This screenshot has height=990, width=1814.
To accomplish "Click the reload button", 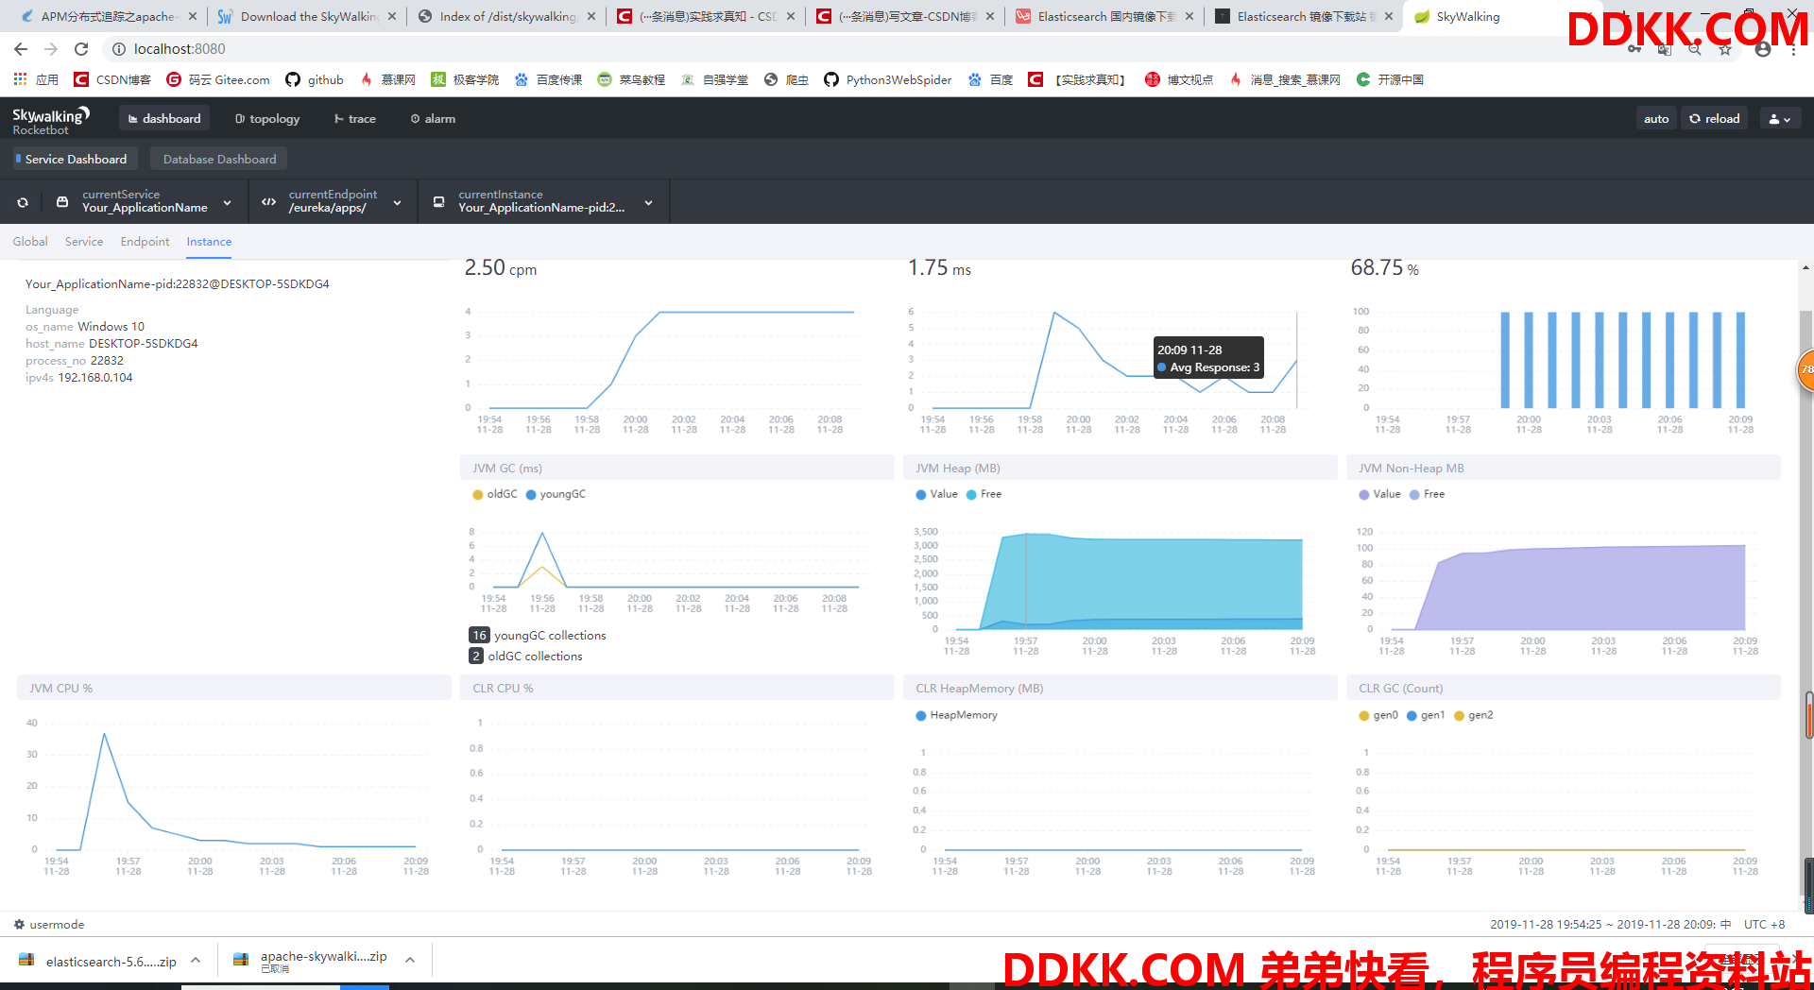I will [1714, 118].
